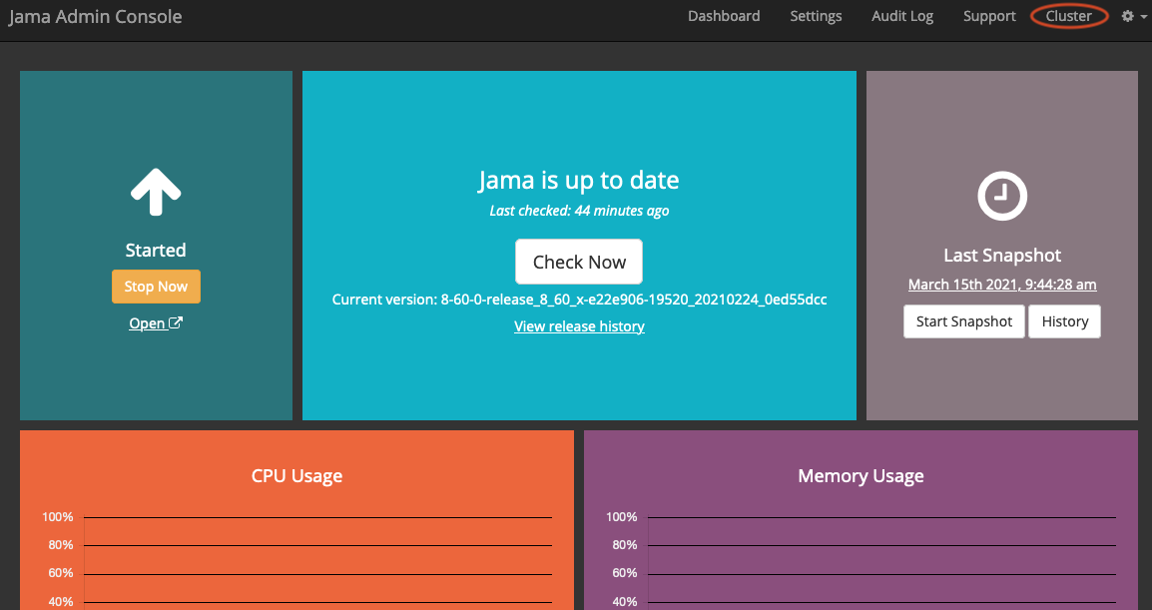Click the 80% label on Memory Usage chart
The height and width of the screenshot is (610, 1152).
(625, 544)
